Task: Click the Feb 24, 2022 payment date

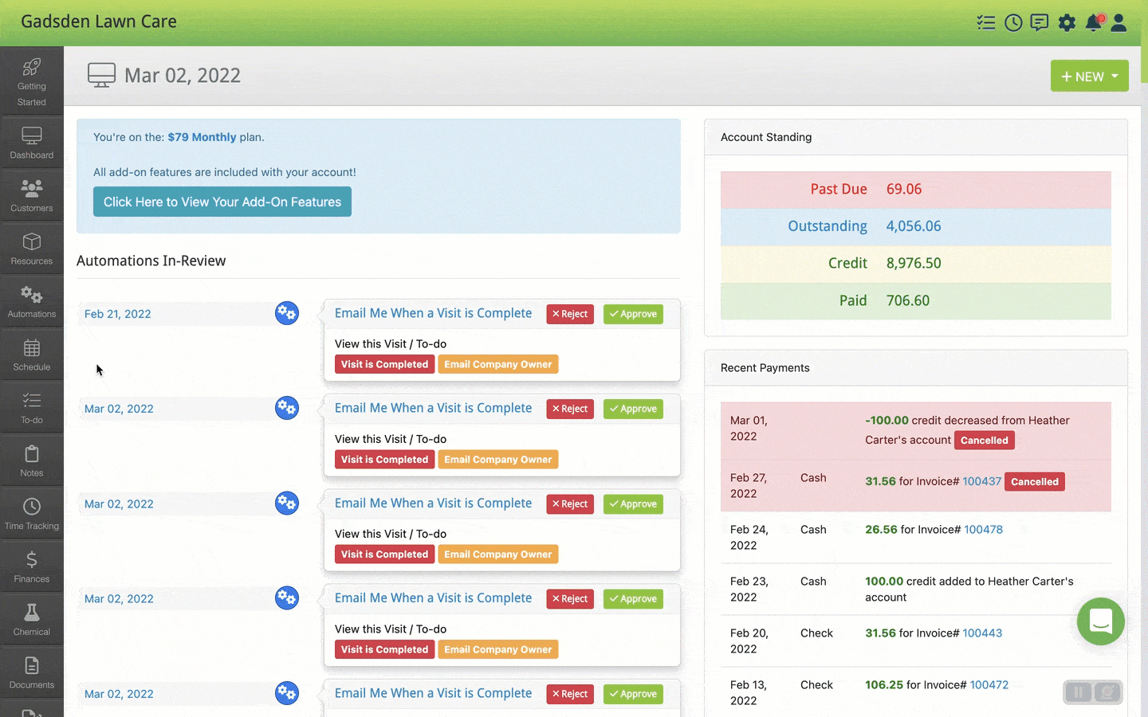Action: (x=749, y=537)
